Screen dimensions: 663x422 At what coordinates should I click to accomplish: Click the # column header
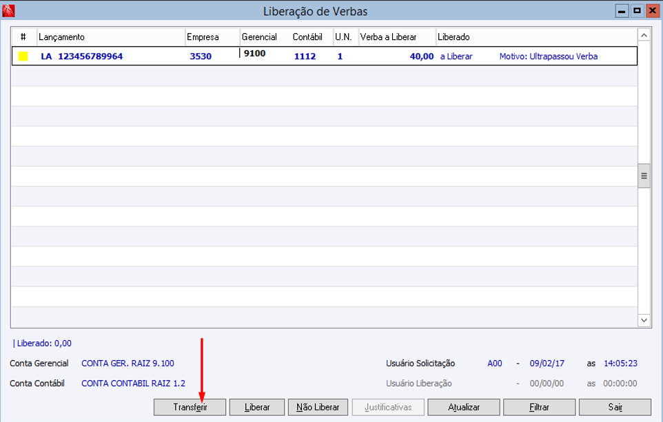click(23, 37)
